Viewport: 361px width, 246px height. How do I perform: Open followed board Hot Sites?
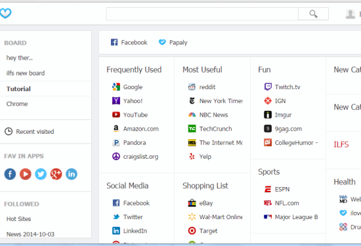pos(18,219)
